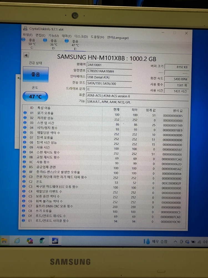The image size is (208, 278).
Task: Click the status icon of row B5 공급업체 관련
Action: point(24,167)
